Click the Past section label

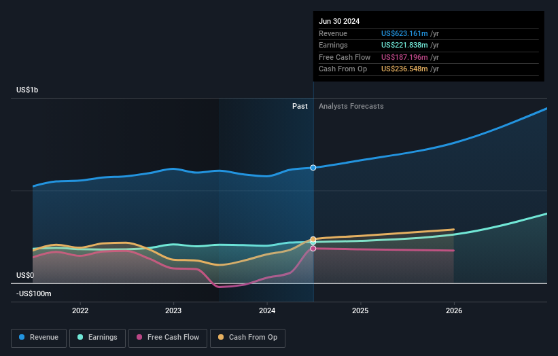(300, 106)
